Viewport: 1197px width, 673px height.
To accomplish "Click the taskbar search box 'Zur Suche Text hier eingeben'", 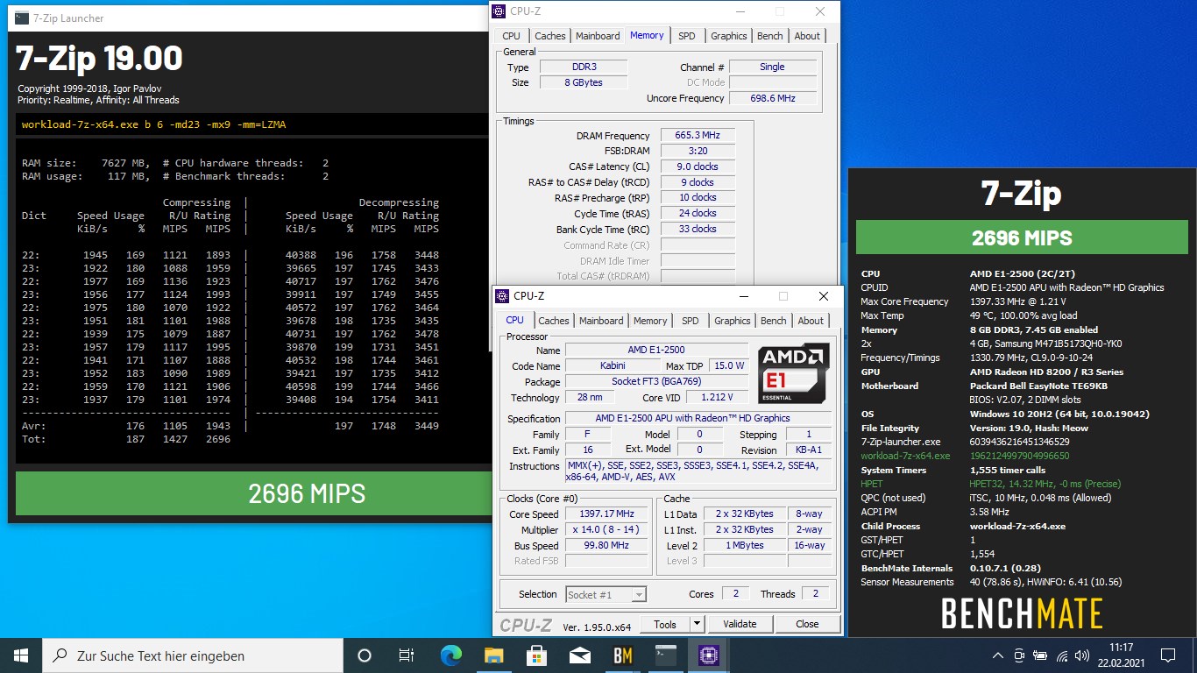I will click(x=193, y=655).
